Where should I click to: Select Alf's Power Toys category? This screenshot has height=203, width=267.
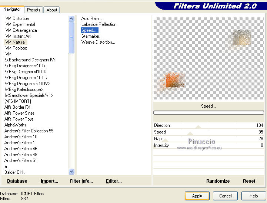[19, 119]
